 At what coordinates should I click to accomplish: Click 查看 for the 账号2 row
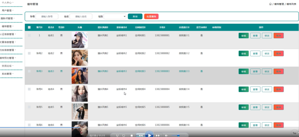(255, 53)
